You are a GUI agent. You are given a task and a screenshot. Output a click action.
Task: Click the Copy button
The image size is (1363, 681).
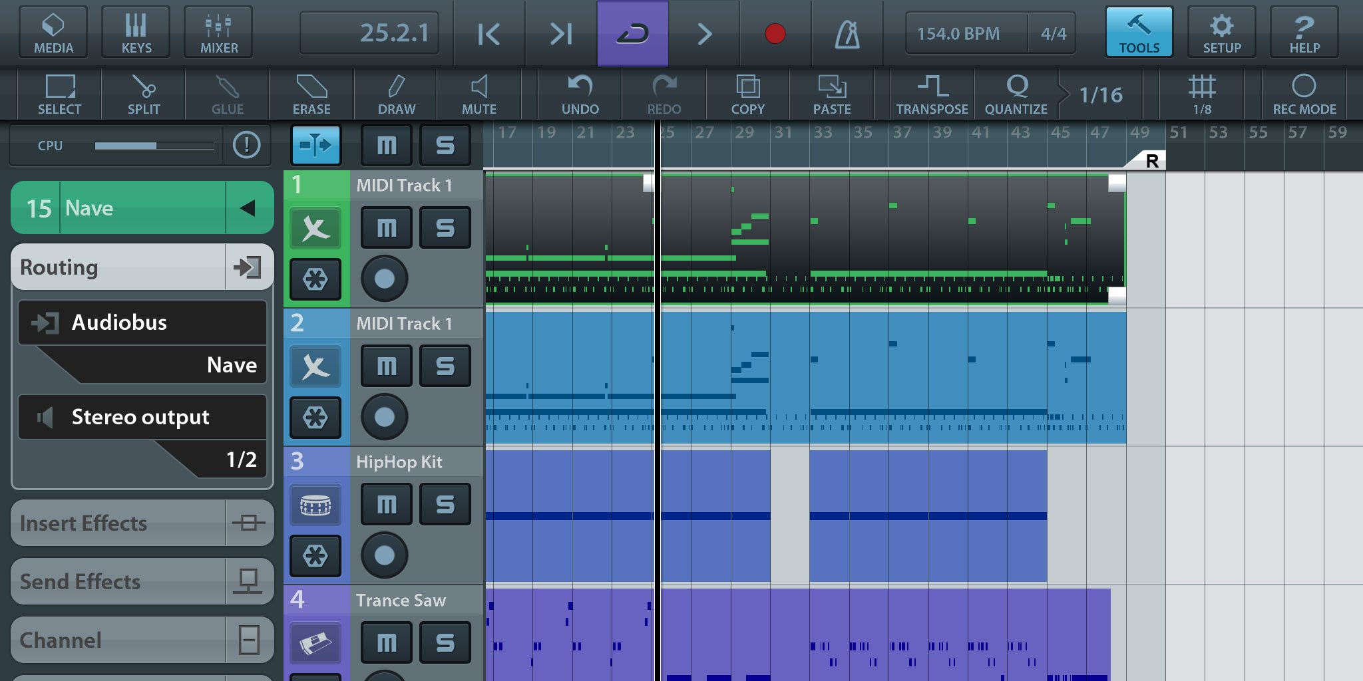click(x=747, y=94)
